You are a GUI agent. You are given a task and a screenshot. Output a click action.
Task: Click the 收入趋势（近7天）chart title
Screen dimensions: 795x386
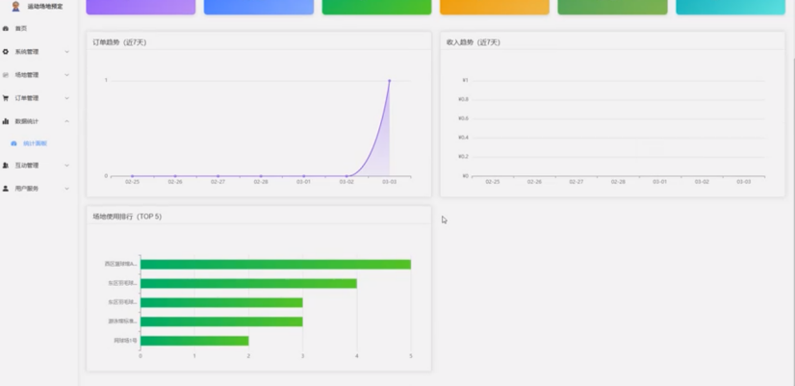473,42
